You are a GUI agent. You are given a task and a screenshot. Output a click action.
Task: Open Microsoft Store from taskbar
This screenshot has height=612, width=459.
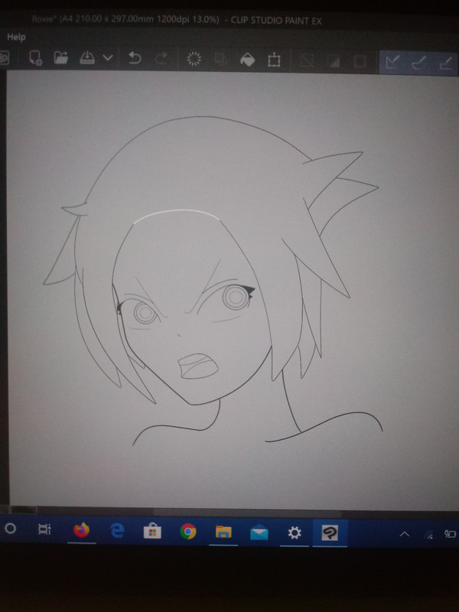(152, 531)
